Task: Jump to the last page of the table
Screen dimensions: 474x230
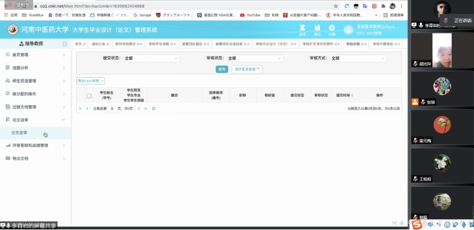Action: (145, 108)
